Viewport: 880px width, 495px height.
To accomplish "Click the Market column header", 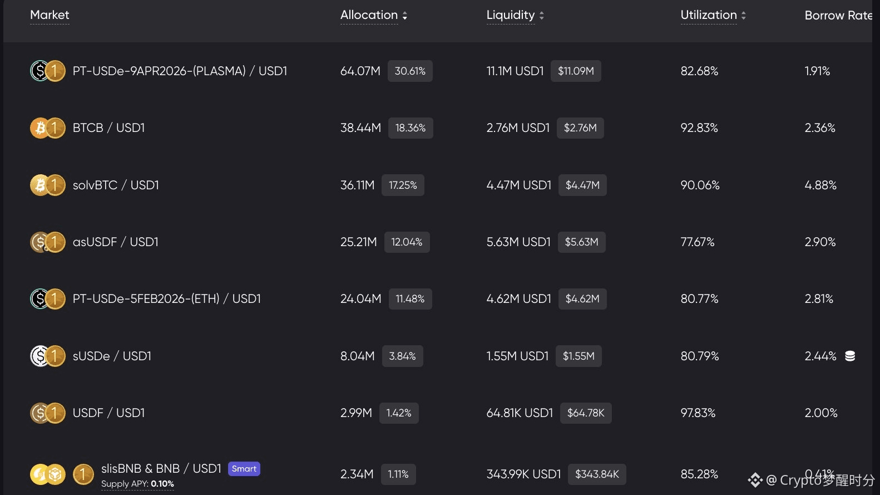I will pyautogui.click(x=50, y=15).
